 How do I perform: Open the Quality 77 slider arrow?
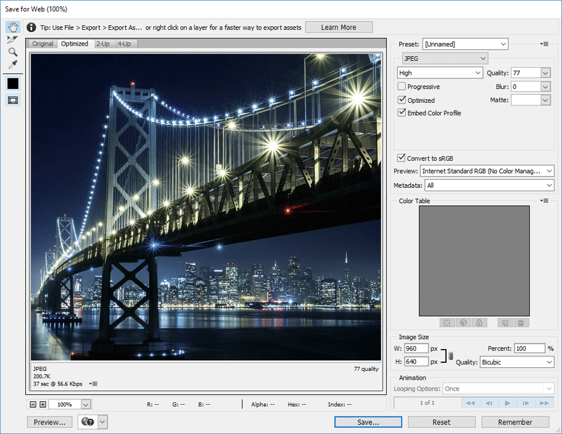point(546,73)
